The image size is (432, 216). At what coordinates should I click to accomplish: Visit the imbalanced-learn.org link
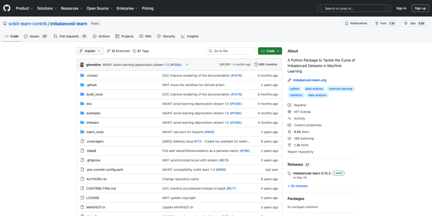click(309, 80)
